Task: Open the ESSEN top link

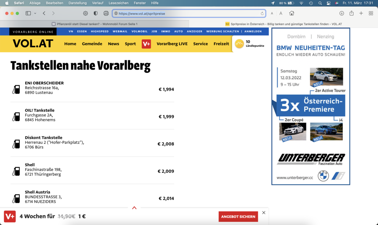Action: (82, 31)
